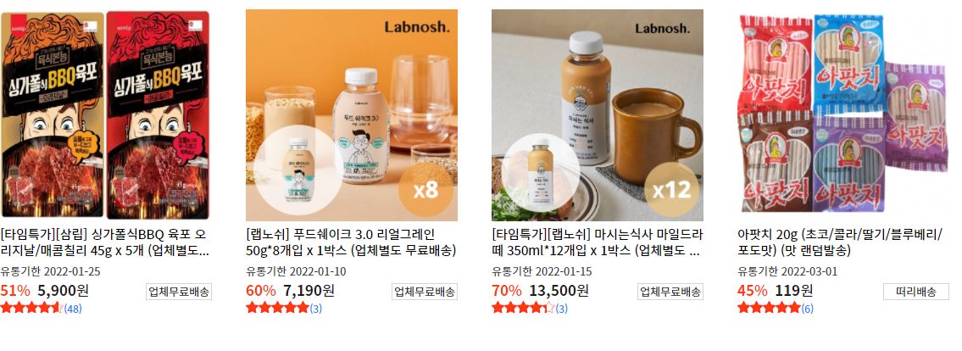
Task: Click the star rating under 119원
Action: click(x=770, y=308)
